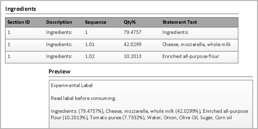Click inside the Preview text box
The width and height of the screenshot is (258, 129).
(x=151, y=104)
